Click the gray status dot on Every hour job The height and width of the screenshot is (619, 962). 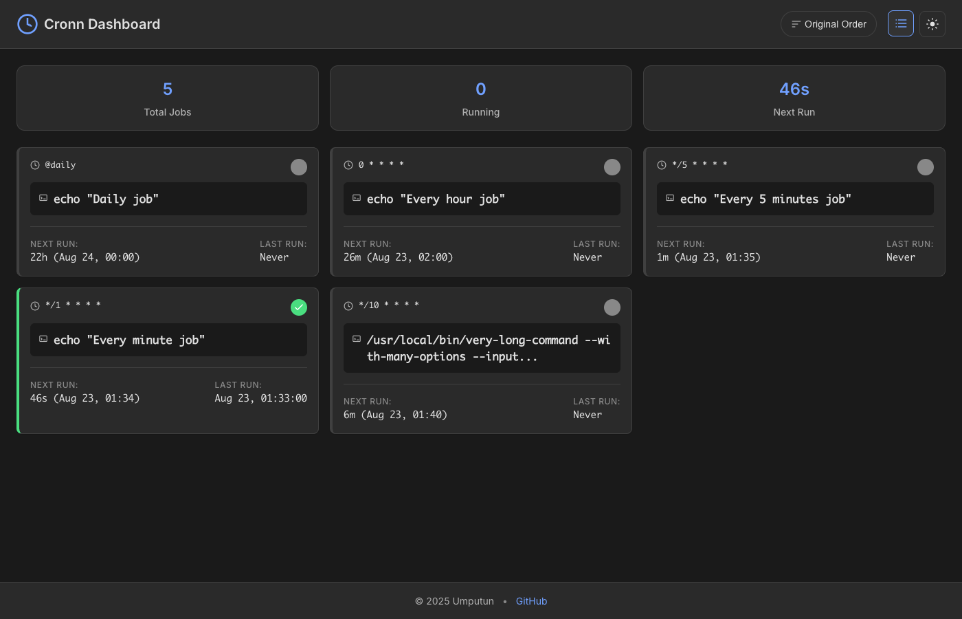(612, 167)
